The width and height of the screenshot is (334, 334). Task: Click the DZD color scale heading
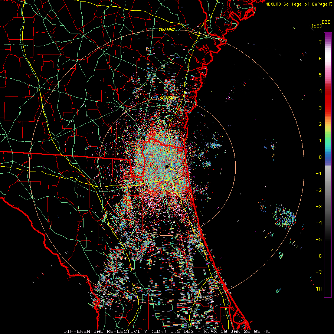[x=326, y=22]
